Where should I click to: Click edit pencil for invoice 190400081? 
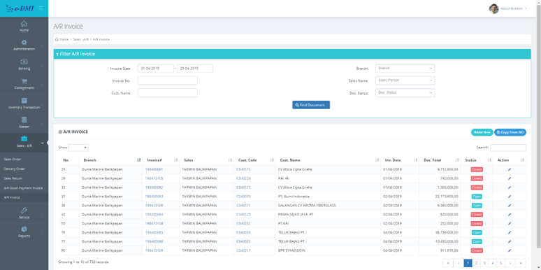pos(510,169)
